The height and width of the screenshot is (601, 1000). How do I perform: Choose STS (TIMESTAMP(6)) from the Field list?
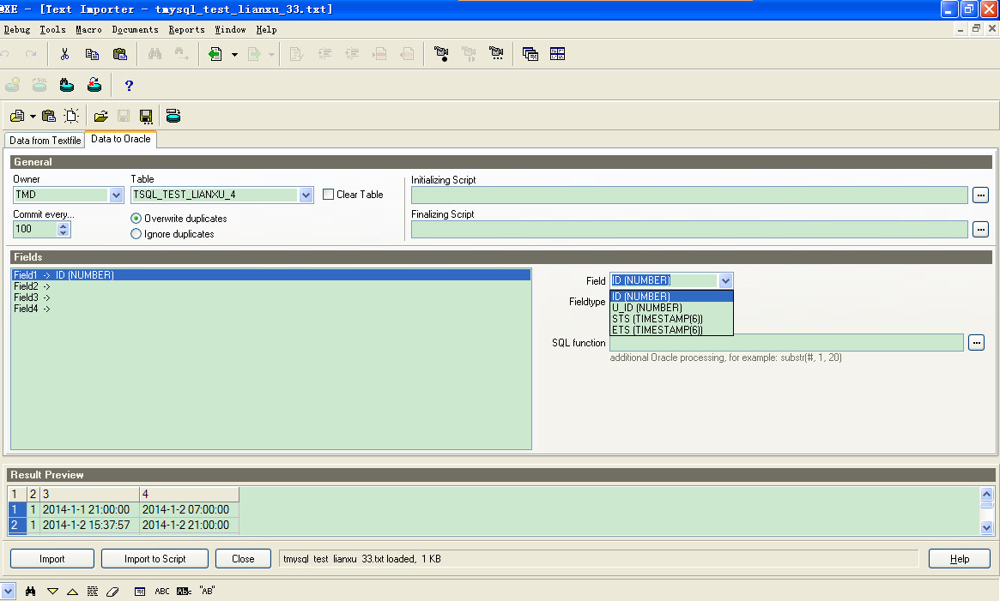tap(671, 319)
